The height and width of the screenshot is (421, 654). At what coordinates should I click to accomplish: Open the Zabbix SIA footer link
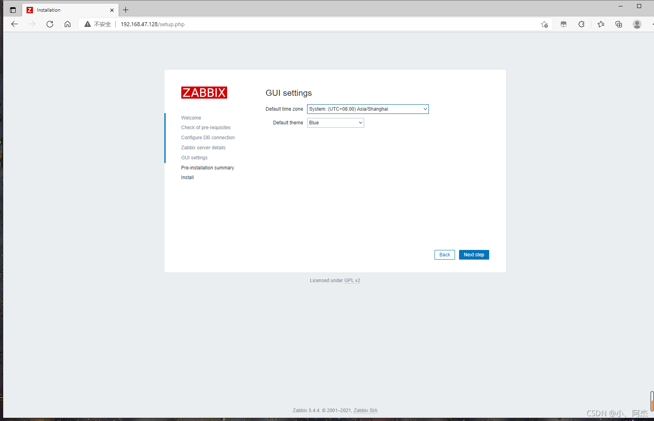(365, 411)
